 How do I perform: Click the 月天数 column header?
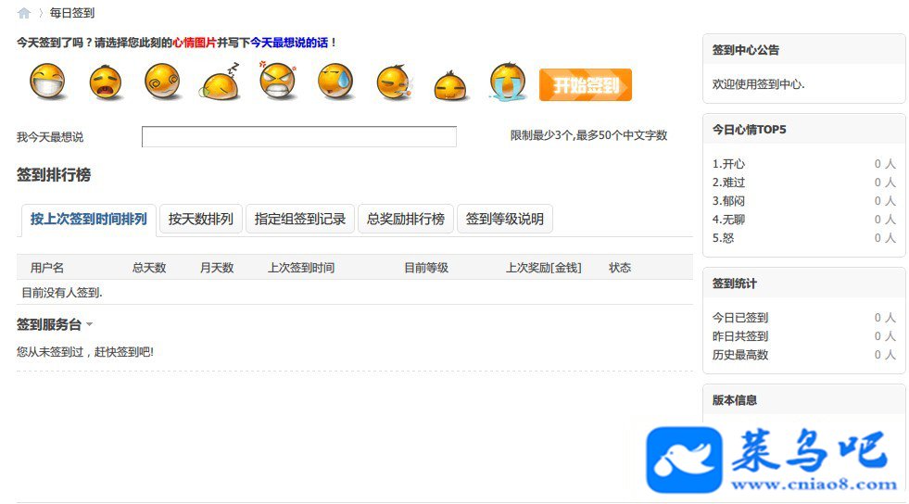click(217, 268)
